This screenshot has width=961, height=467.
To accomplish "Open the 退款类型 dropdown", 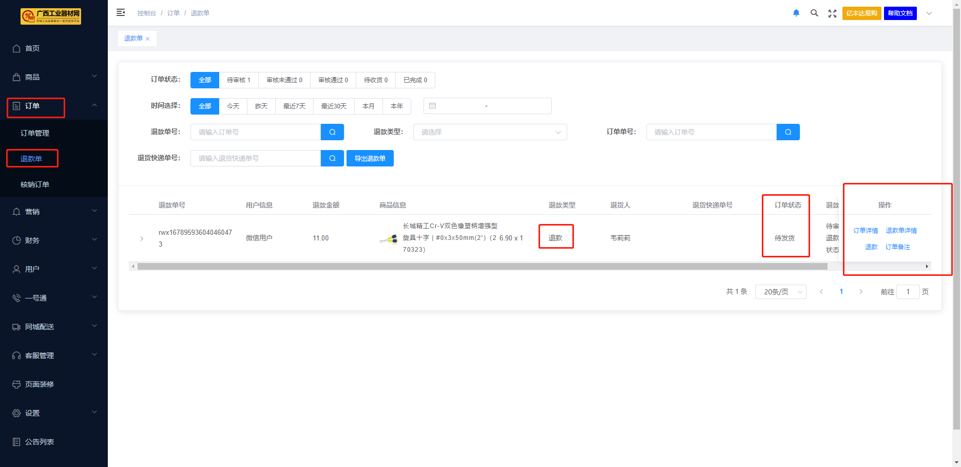I will coord(490,132).
